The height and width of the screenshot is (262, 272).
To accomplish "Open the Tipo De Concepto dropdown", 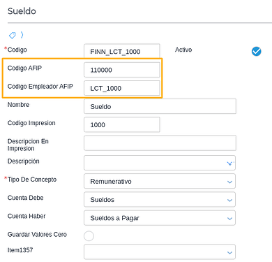I will point(160,181).
